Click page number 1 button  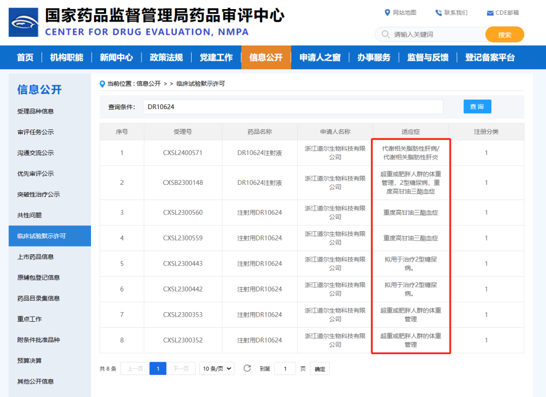pyautogui.click(x=158, y=369)
